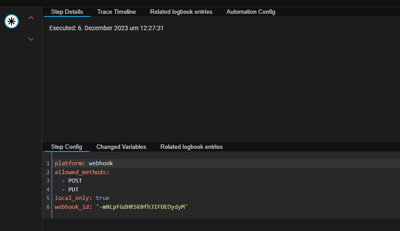
Task: Select the Step Config tab
Action: coord(67,147)
